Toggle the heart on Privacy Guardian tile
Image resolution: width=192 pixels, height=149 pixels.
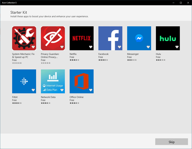coord(62,47)
